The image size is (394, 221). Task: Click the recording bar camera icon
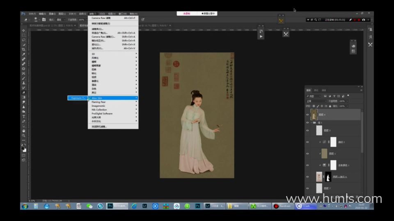coord(363,20)
